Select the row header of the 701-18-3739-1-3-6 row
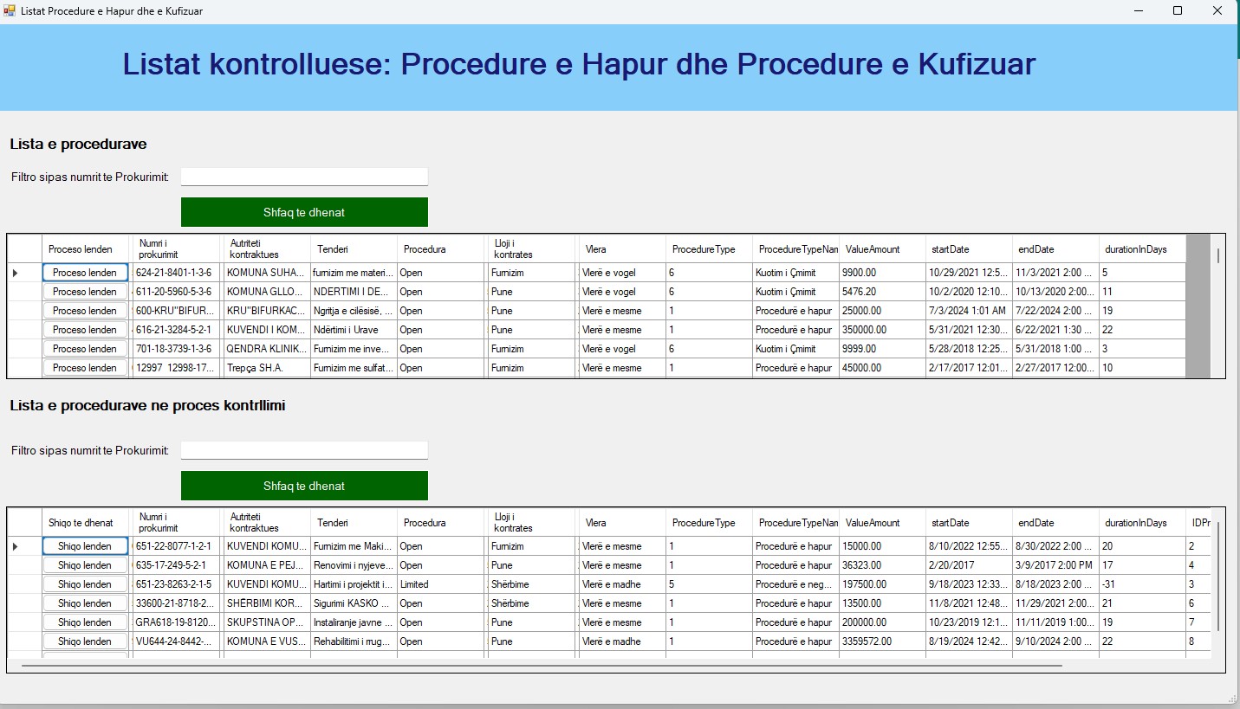The width and height of the screenshot is (1240, 709). coord(24,349)
